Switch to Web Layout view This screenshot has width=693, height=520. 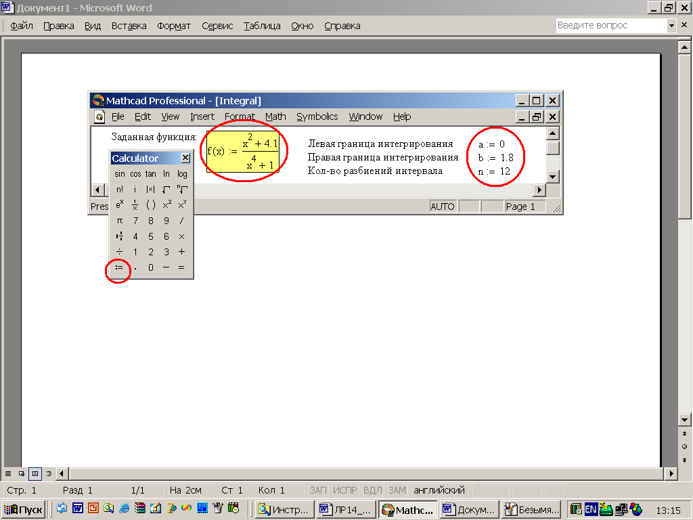[21, 473]
